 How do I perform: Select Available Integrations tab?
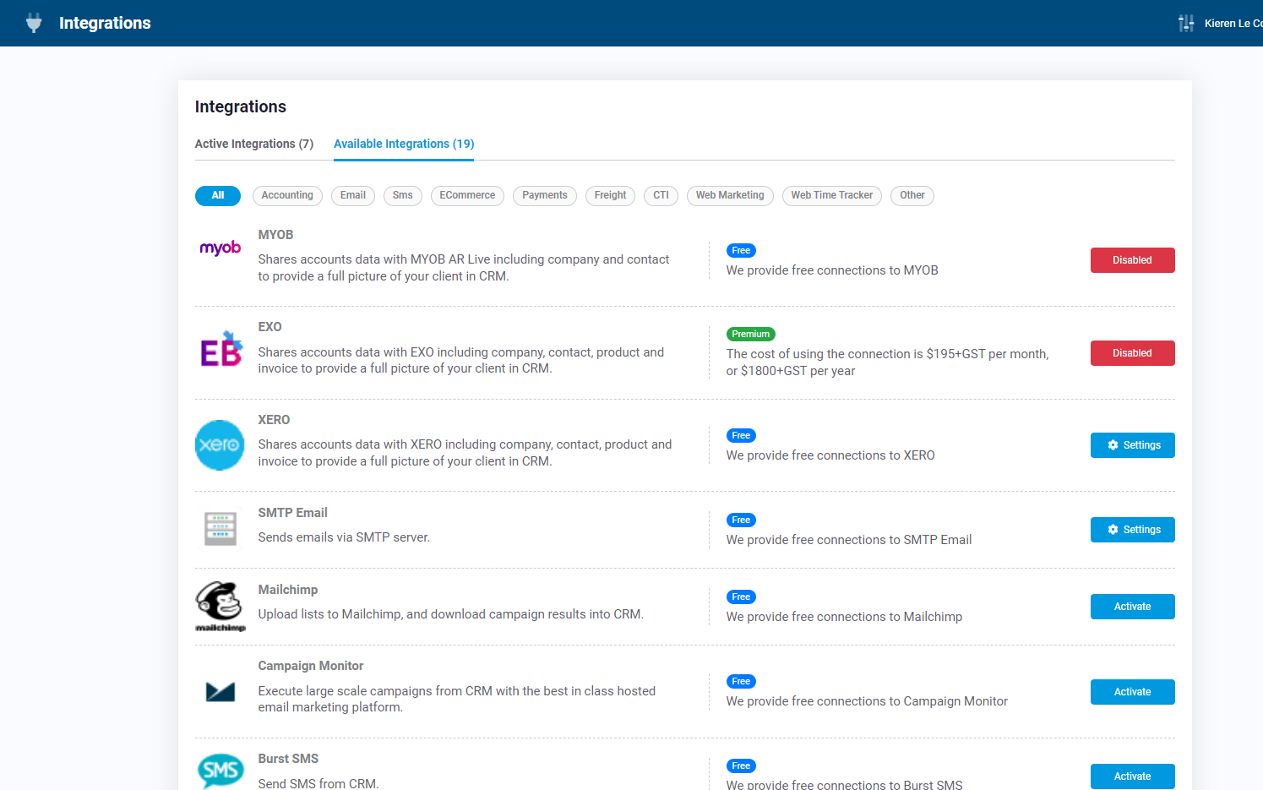click(x=404, y=144)
